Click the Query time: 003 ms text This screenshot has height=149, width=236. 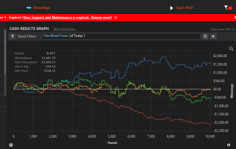(x=223, y=29)
